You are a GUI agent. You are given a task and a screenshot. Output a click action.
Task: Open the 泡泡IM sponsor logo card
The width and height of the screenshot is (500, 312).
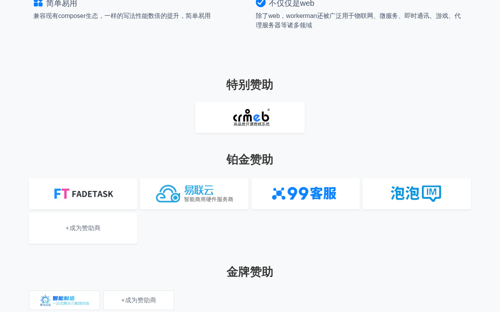[417, 194]
